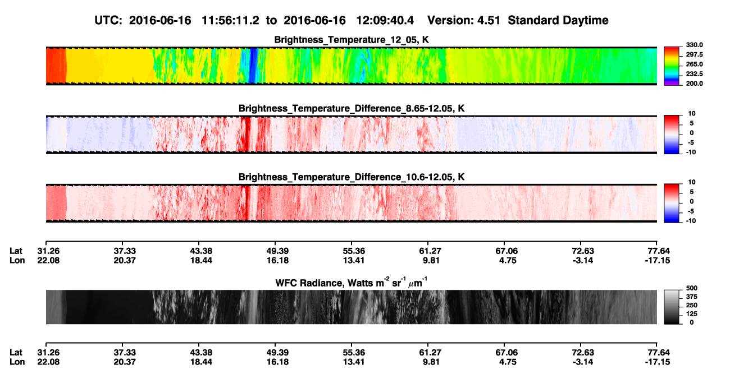
Task: Click the Brightness_Temperature_Difference_8.65-12.05 panel title
Action: click(352, 108)
